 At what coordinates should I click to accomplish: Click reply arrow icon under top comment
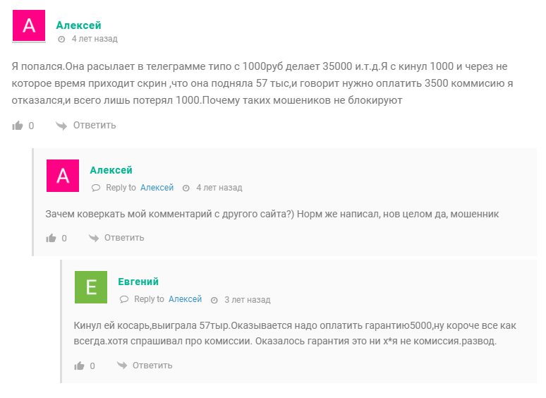click(61, 126)
